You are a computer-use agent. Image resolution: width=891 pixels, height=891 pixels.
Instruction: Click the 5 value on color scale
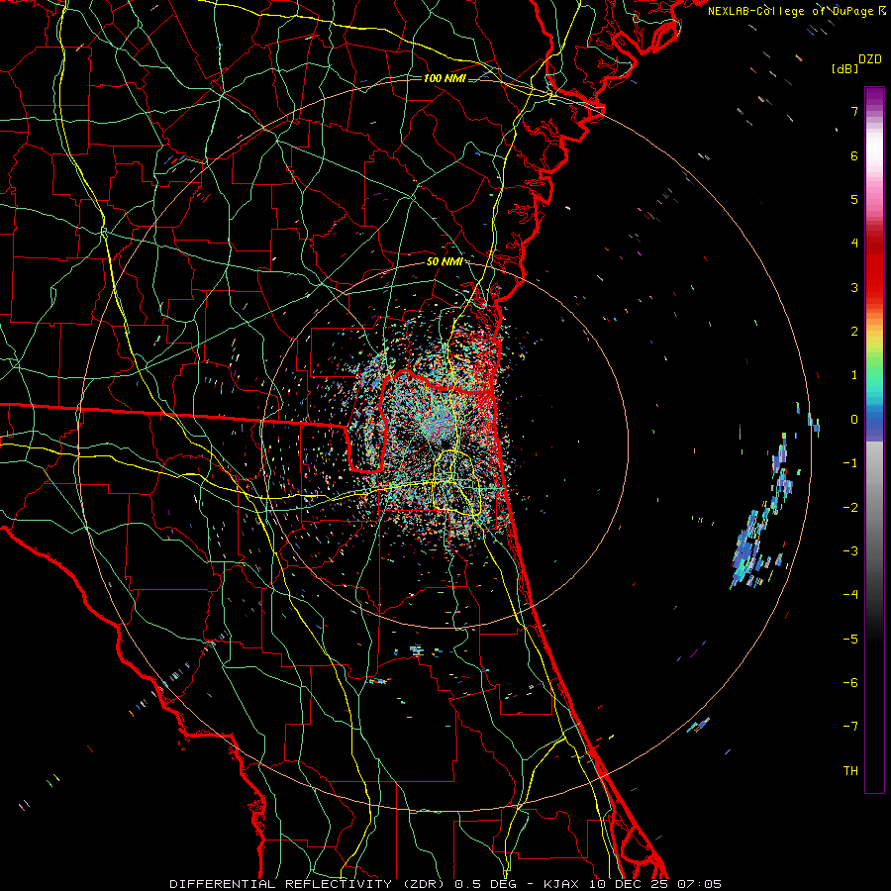[854, 199]
